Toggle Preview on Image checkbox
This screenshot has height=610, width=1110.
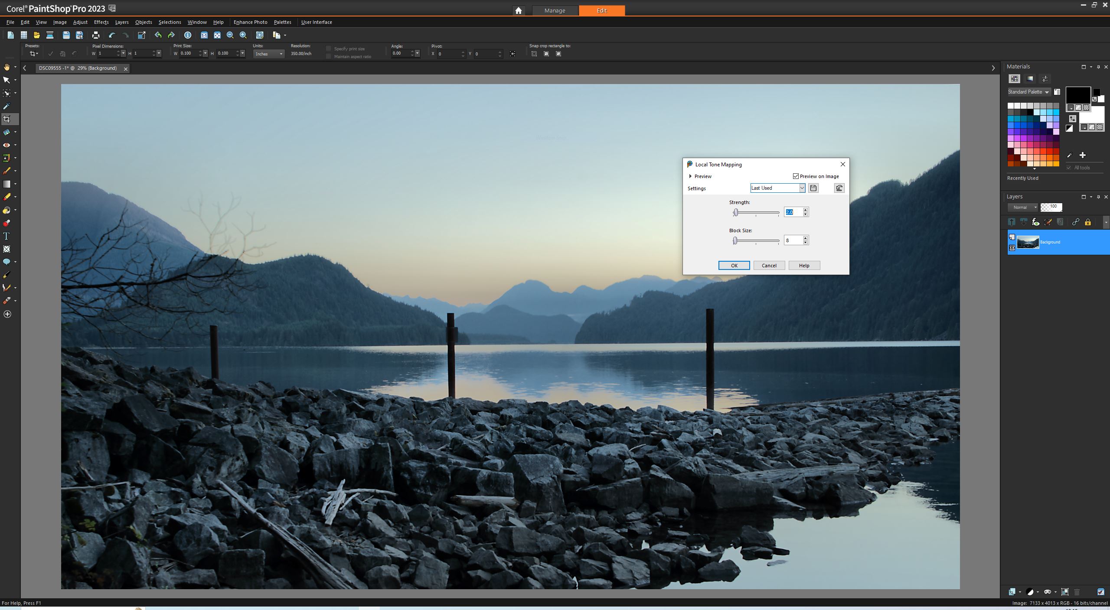point(796,176)
